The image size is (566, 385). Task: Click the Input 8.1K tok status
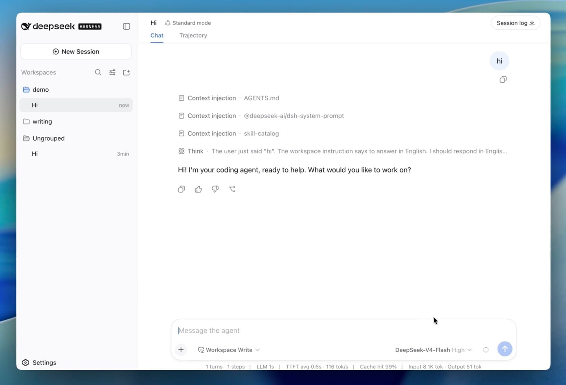point(426,367)
